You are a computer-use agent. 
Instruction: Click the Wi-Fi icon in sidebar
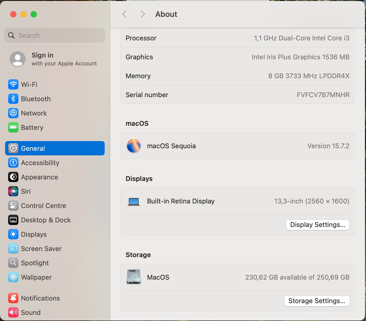point(13,84)
